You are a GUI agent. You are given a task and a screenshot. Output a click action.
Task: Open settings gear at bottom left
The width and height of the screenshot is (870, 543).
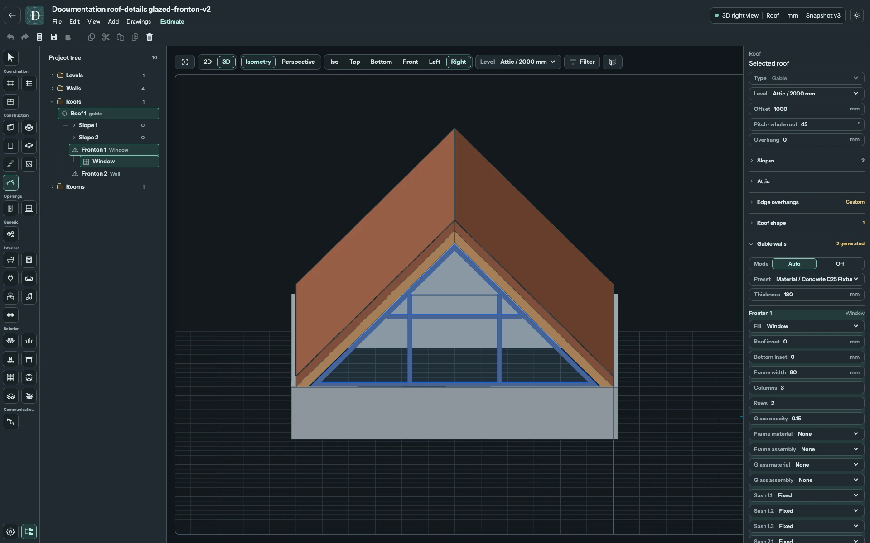[x=10, y=532]
